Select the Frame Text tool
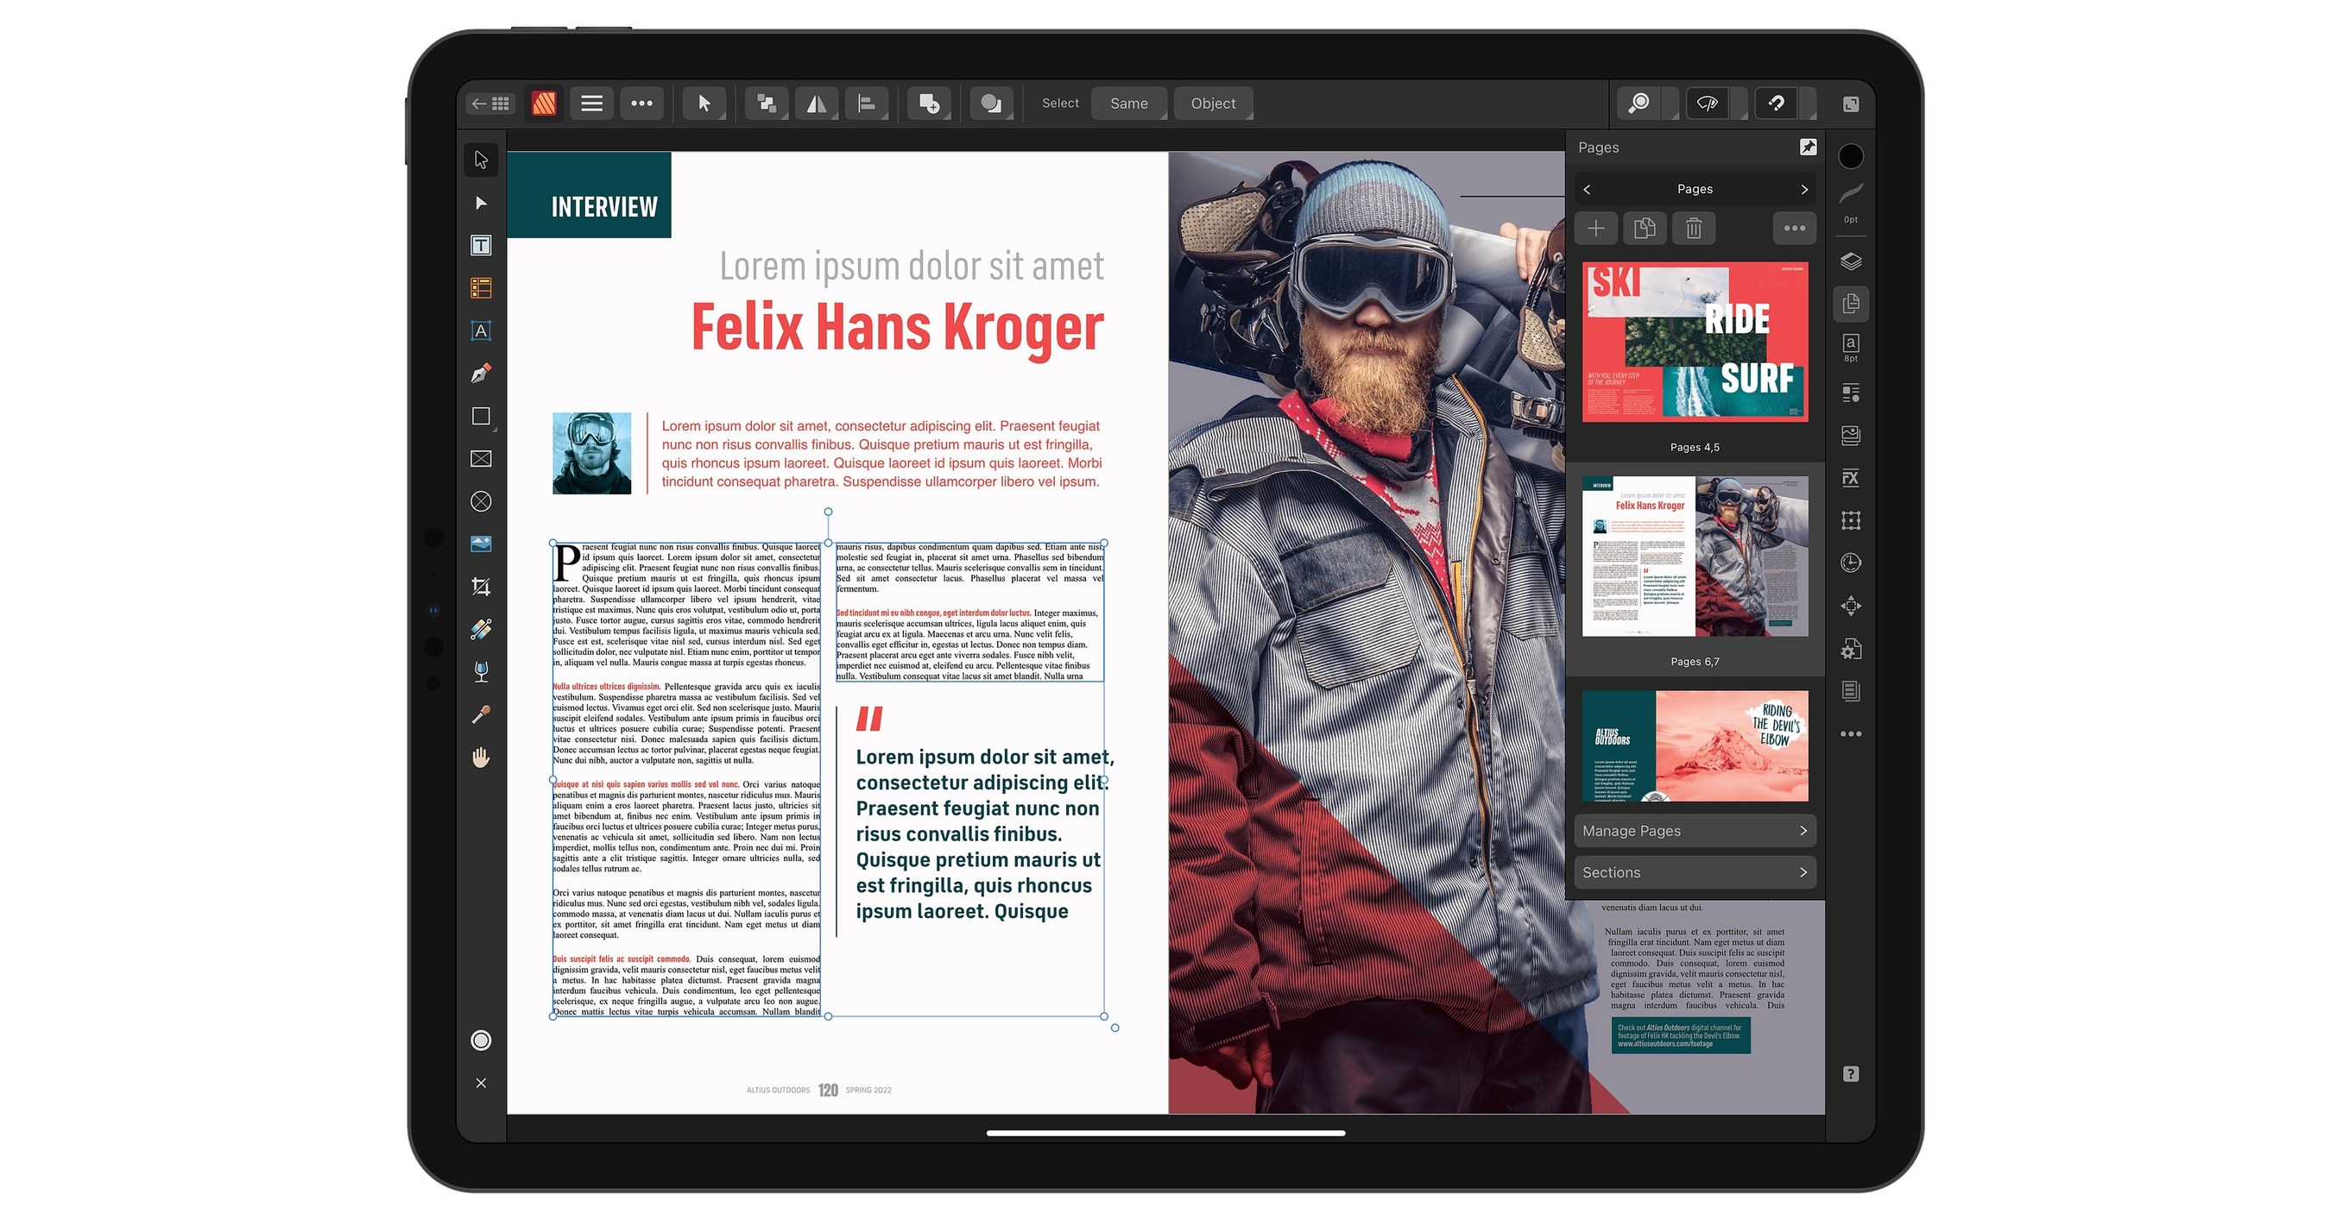This screenshot has height=1220, width=2330. 481,245
